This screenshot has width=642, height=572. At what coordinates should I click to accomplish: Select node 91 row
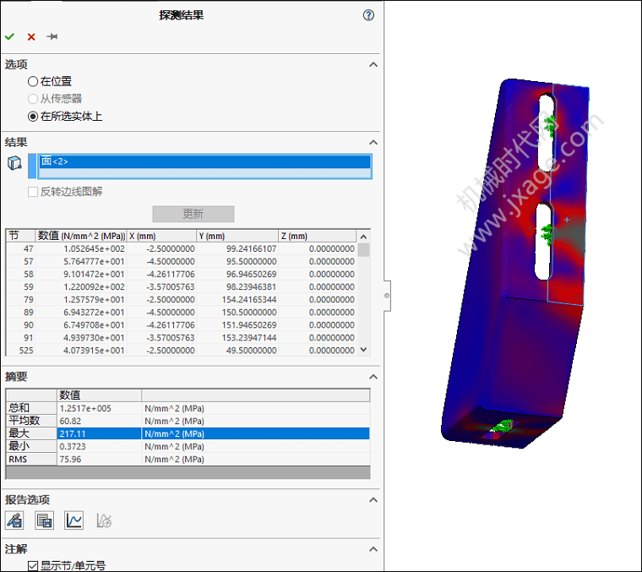(x=181, y=338)
